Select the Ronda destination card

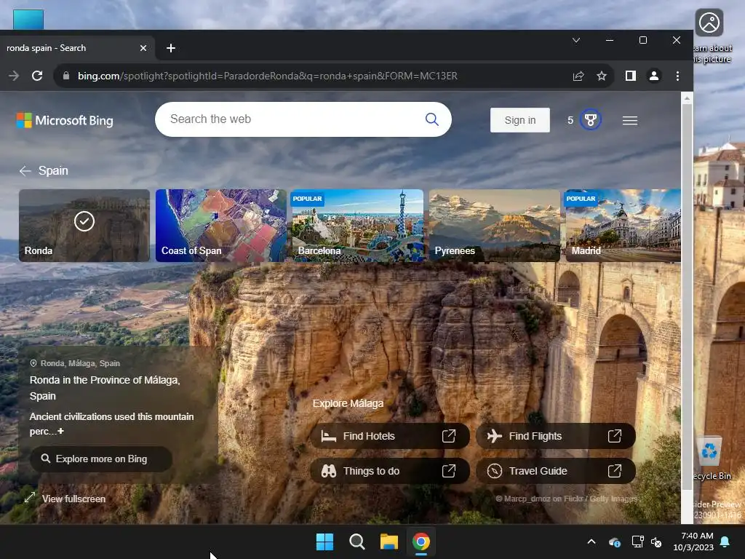tap(84, 226)
